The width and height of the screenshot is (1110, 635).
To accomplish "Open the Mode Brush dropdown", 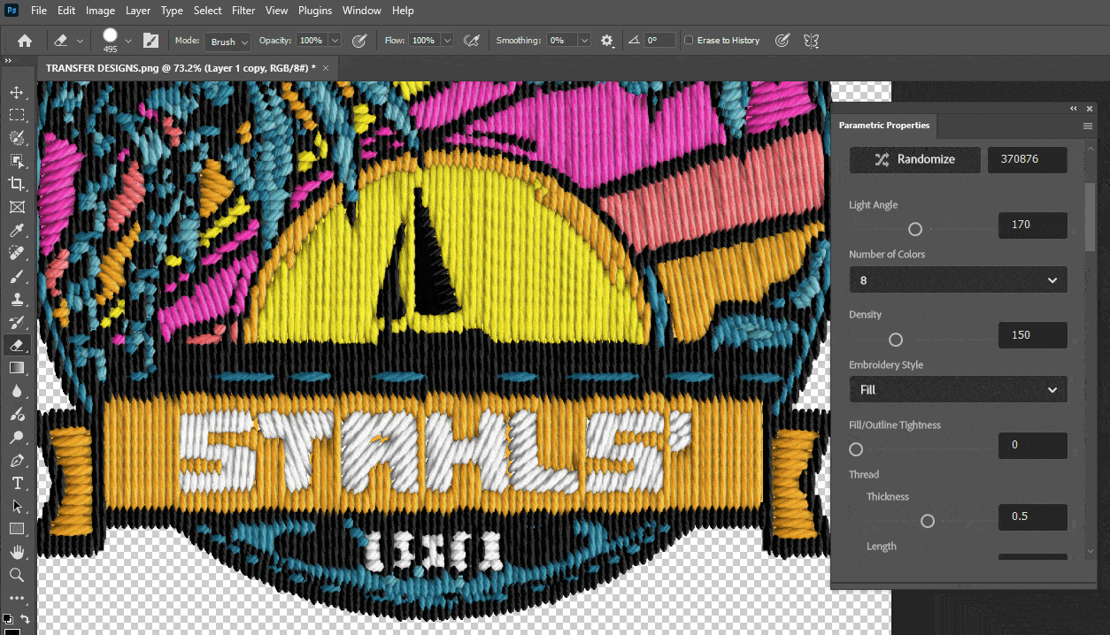I will (228, 42).
